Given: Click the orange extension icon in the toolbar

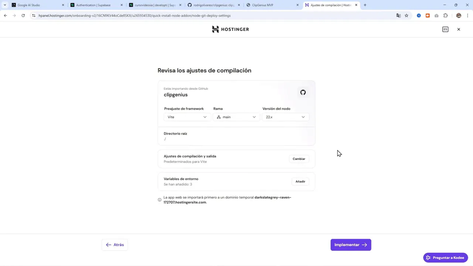Looking at the screenshot, I should [x=428, y=16].
